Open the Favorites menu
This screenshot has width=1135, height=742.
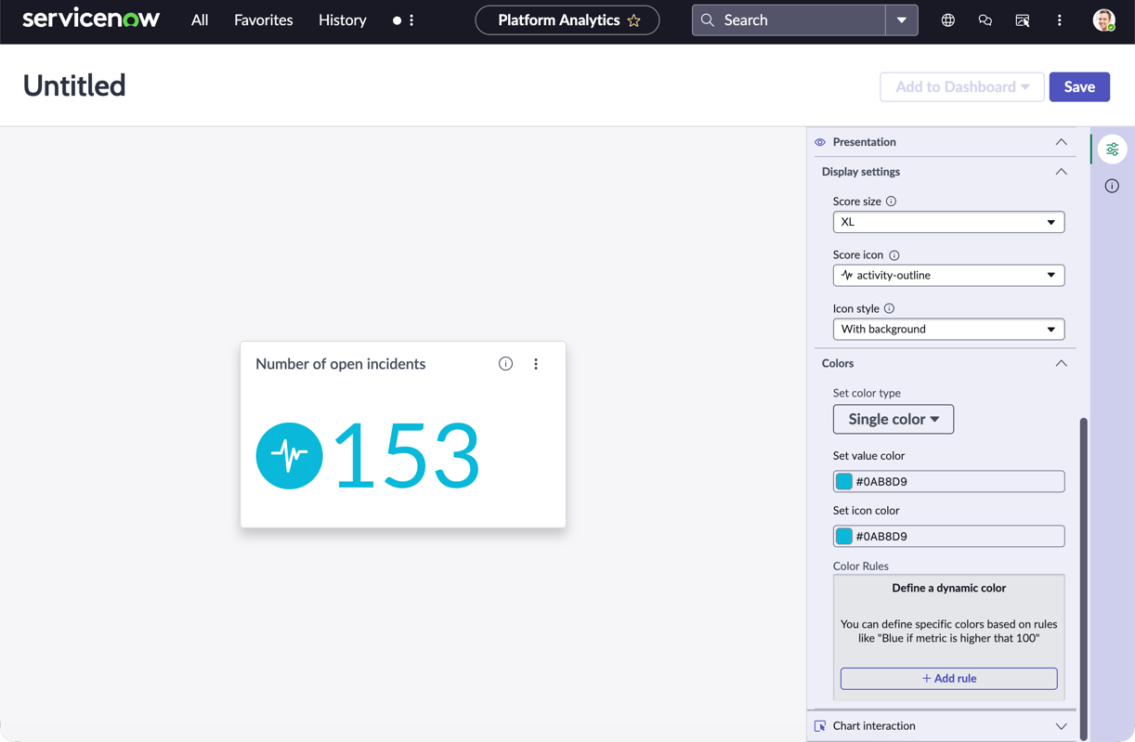coord(264,20)
